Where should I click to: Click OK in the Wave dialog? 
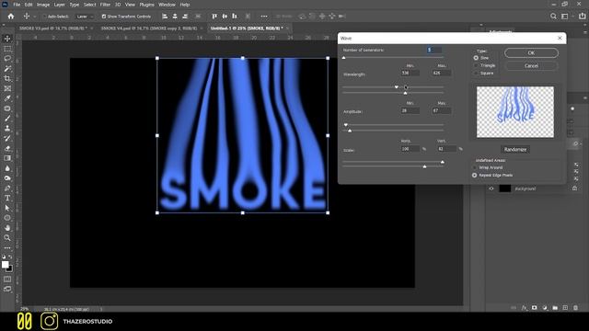point(531,53)
